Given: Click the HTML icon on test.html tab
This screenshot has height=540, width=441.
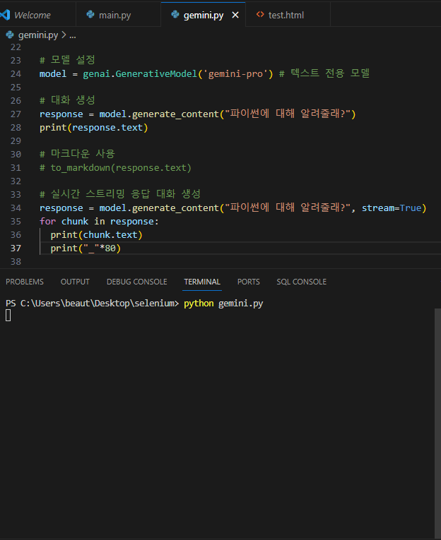Looking at the screenshot, I should click(260, 14).
